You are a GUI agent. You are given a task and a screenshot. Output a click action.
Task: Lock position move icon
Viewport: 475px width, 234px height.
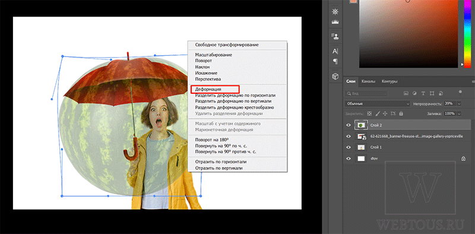[x=385, y=113]
